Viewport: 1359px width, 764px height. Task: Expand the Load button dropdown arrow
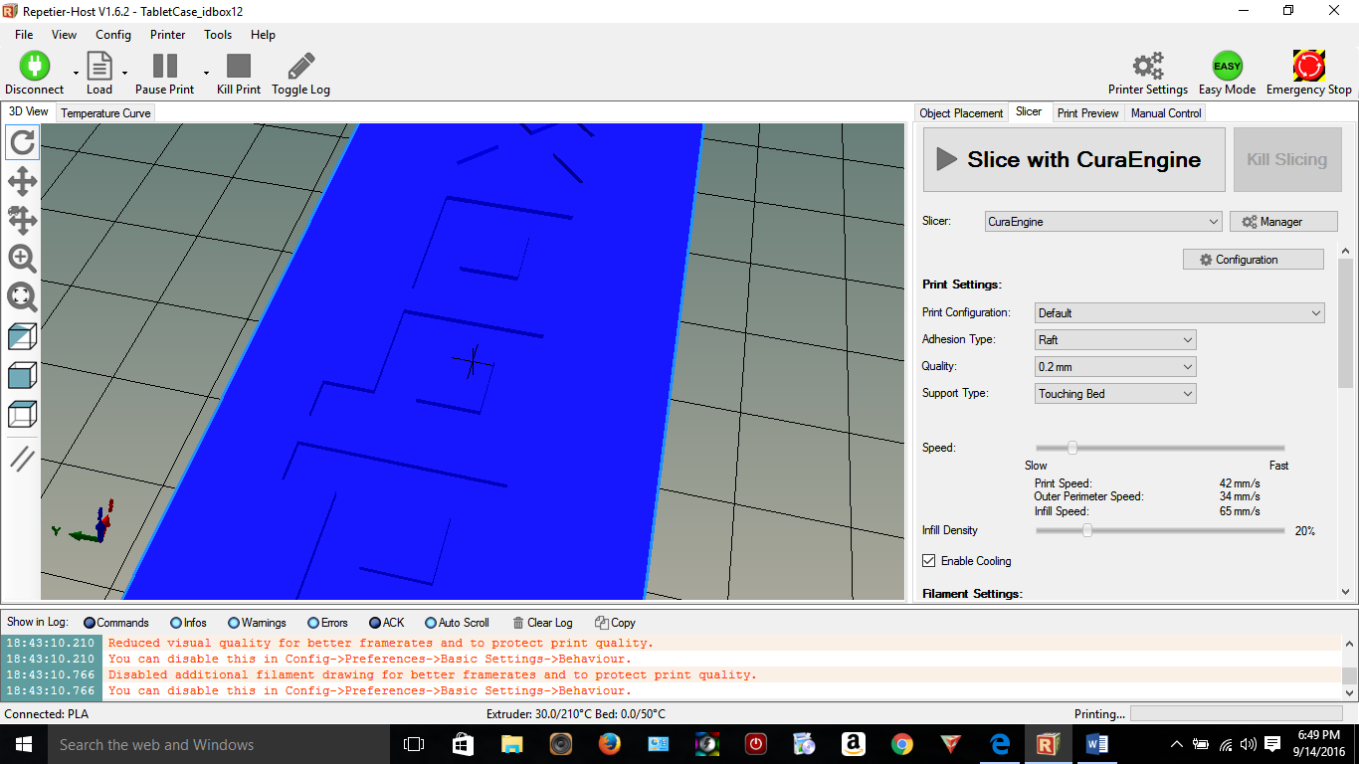point(124,73)
